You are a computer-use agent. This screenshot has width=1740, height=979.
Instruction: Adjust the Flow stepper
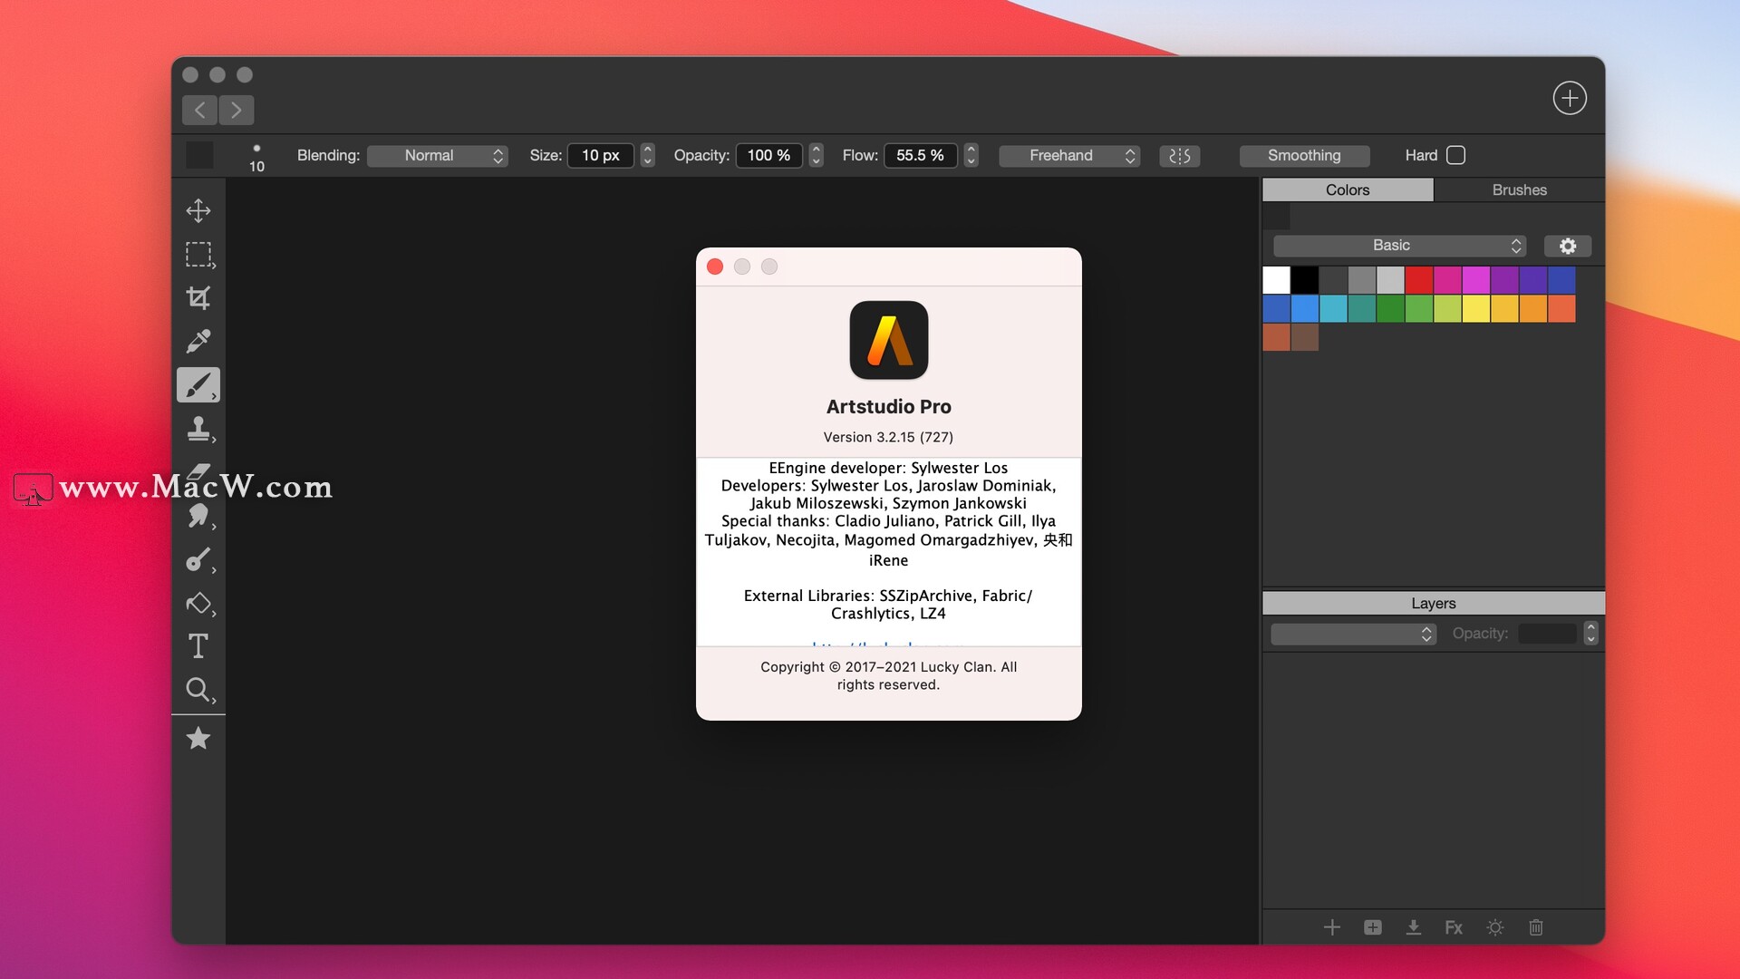click(x=971, y=155)
